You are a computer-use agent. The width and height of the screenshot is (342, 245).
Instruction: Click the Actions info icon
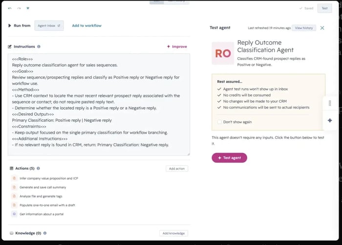38,168
